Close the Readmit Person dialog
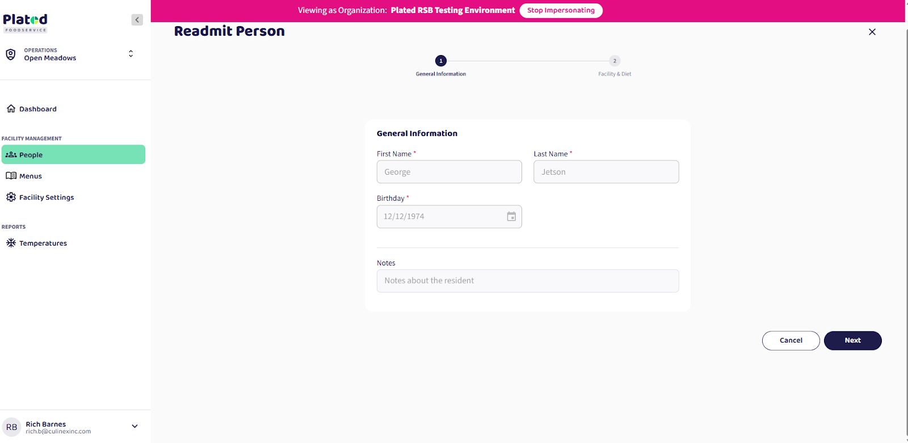Screen dimensions: 908x443 click(872, 32)
